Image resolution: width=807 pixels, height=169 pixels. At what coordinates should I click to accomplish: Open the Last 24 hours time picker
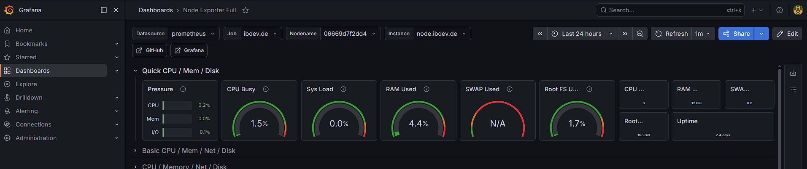[582, 34]
